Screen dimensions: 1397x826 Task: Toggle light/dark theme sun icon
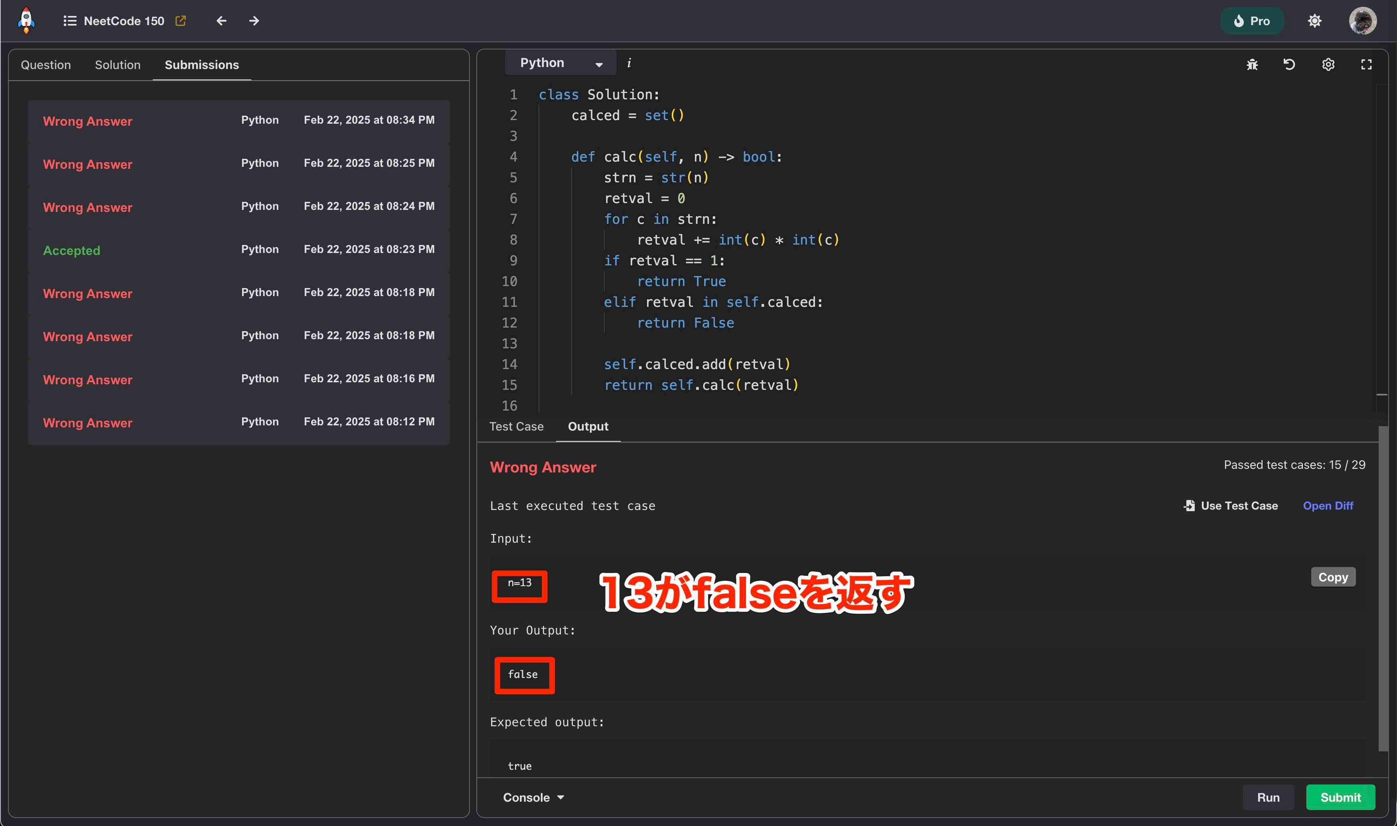point(1314,21)
